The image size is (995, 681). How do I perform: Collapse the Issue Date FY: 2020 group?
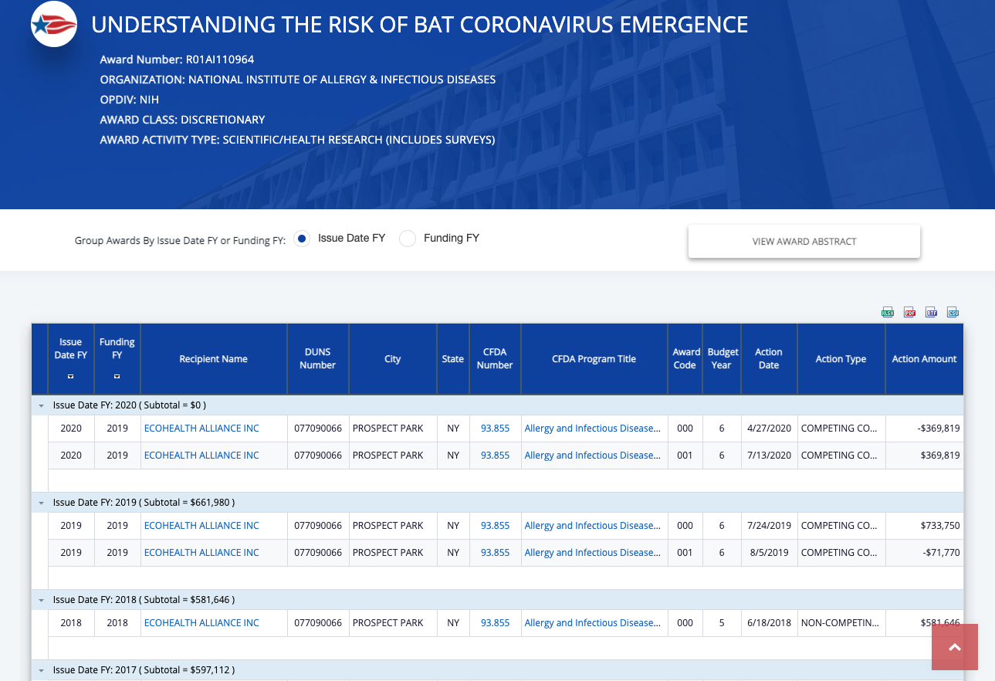point(41,405)
